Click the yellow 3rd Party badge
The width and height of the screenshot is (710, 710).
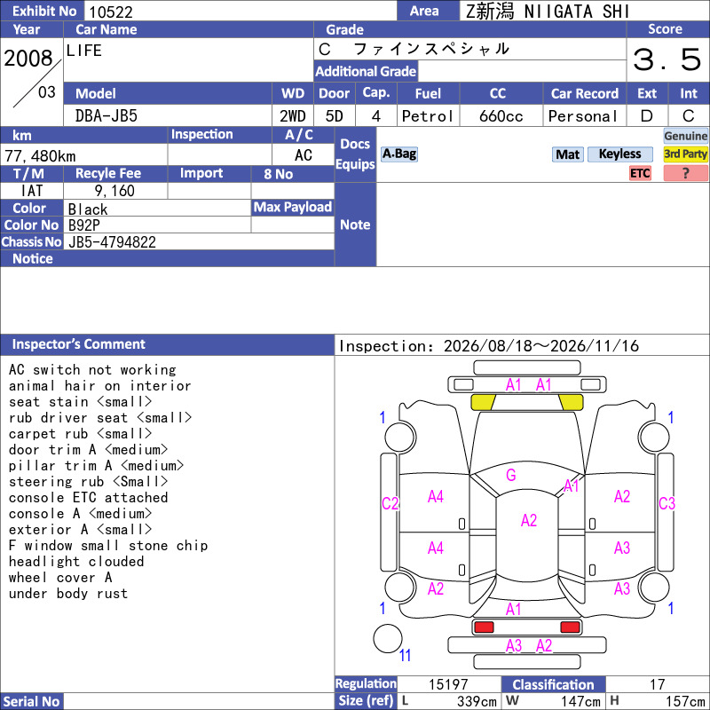(x=685, y=154)
